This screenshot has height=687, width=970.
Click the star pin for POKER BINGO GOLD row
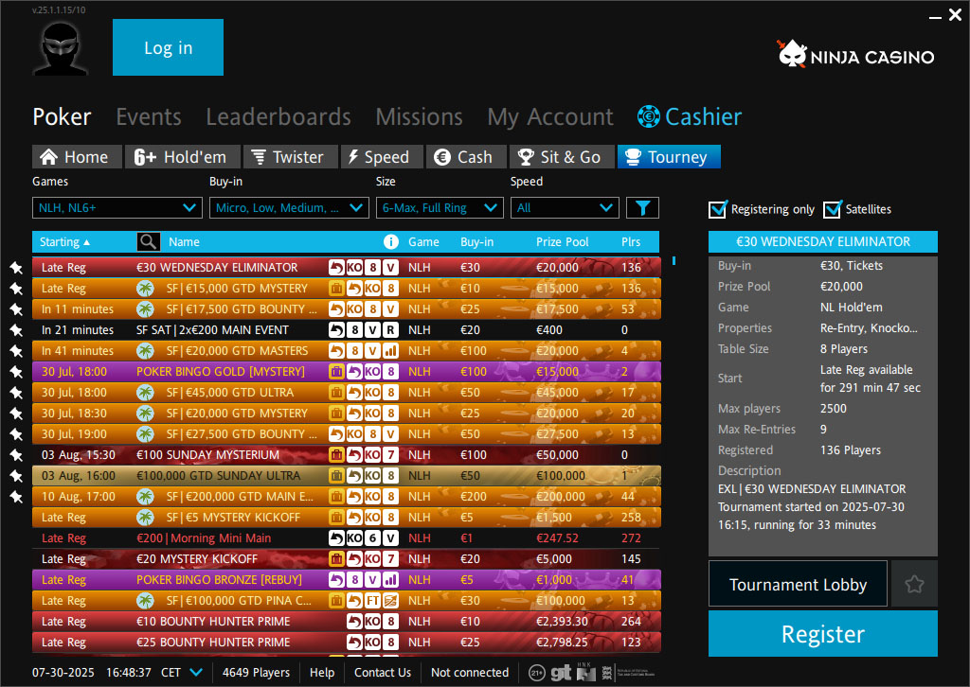click(16, 371)
